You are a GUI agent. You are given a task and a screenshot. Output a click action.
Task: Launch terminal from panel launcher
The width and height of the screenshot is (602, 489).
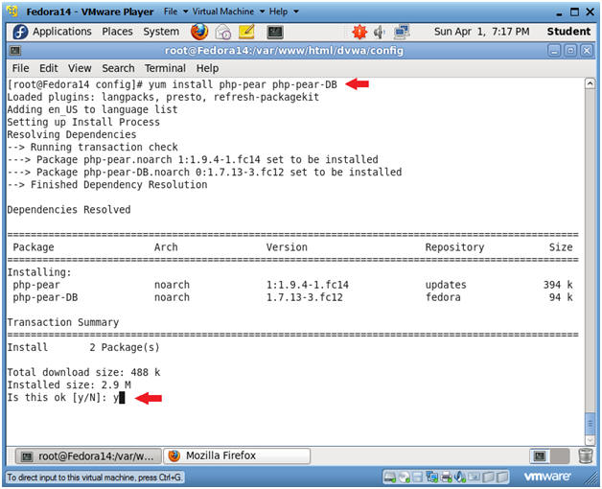click(x=275, y=33)
